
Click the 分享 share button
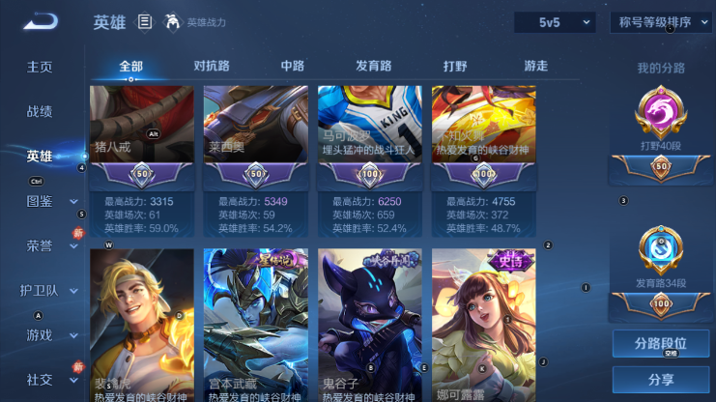661,380
